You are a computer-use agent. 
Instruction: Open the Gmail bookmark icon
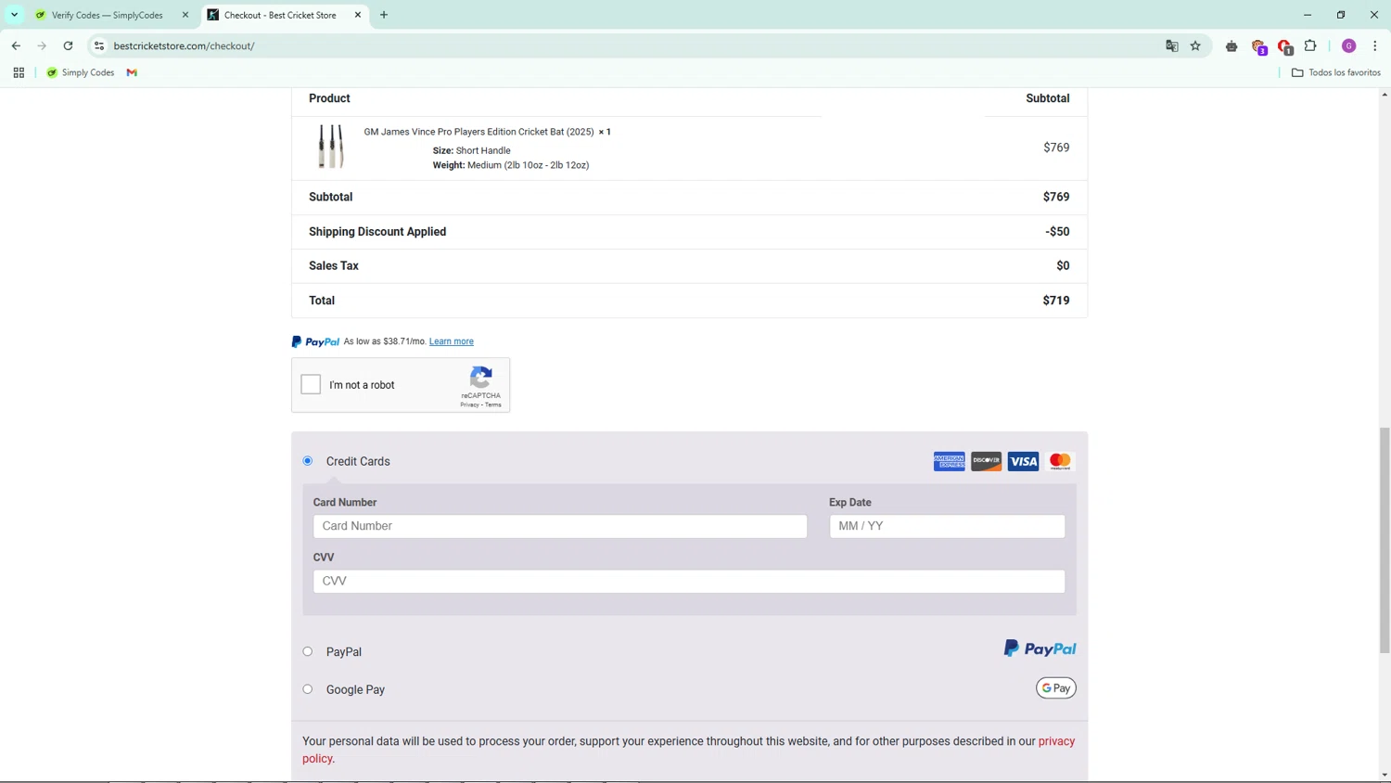(x=132, y=72)
